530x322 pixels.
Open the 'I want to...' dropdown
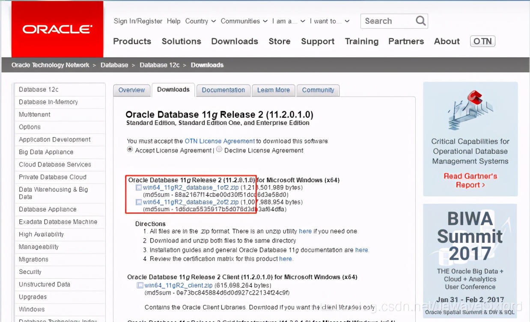330,21
